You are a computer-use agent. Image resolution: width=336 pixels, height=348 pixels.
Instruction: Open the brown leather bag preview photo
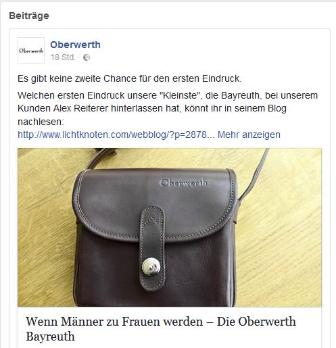tap(170, 228)
